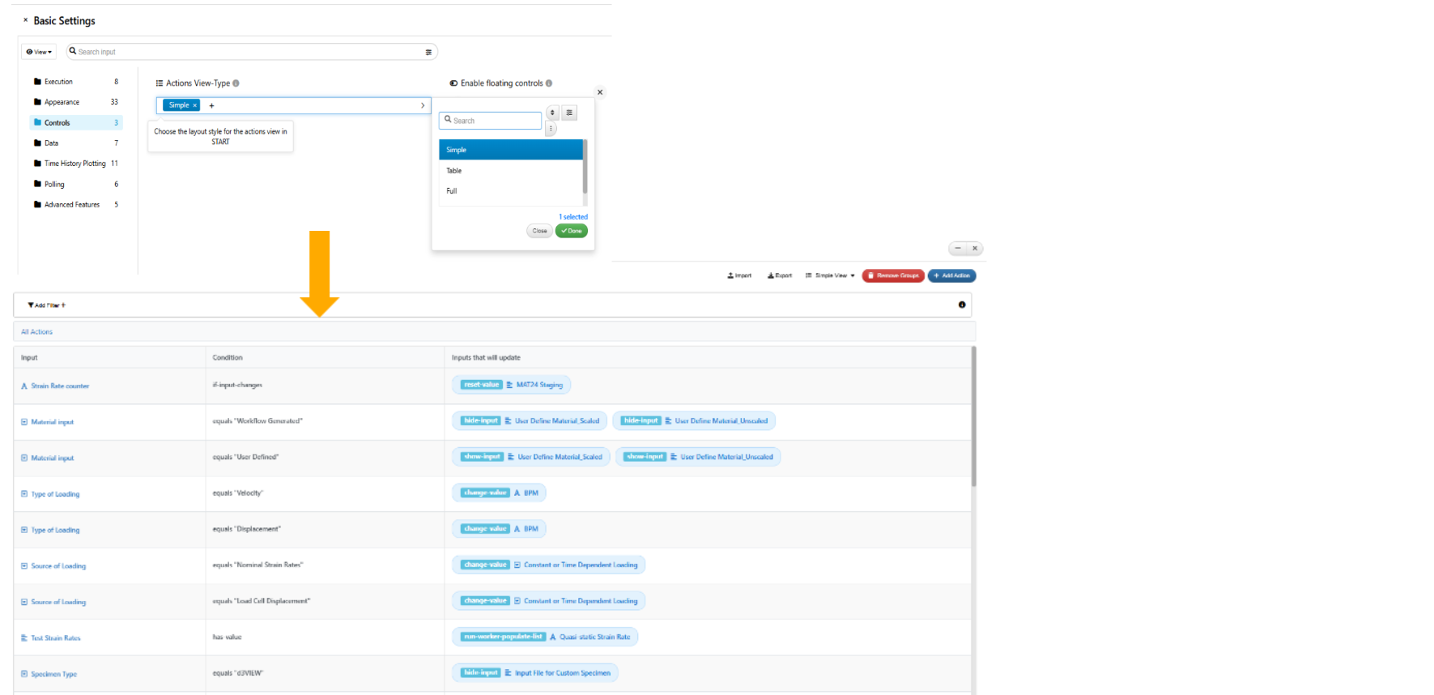The image size is (1434, 695).
Task: Select the Full view-type option
Action: pyautogui.click(x=452, y=191)
